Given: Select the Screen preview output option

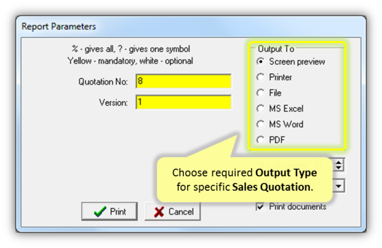Looking at the screenshot, I should (261, 61).
